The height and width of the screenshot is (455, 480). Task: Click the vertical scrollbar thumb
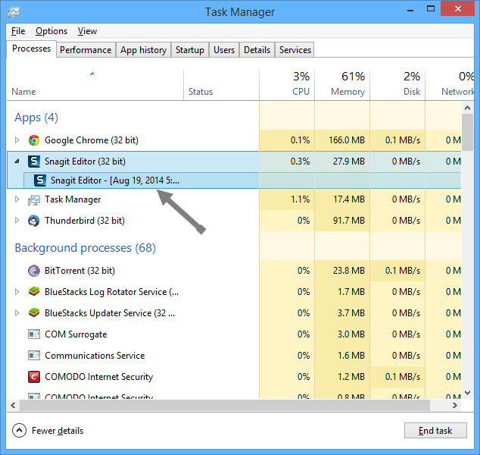pyautogui.click(x=467, y=133)
